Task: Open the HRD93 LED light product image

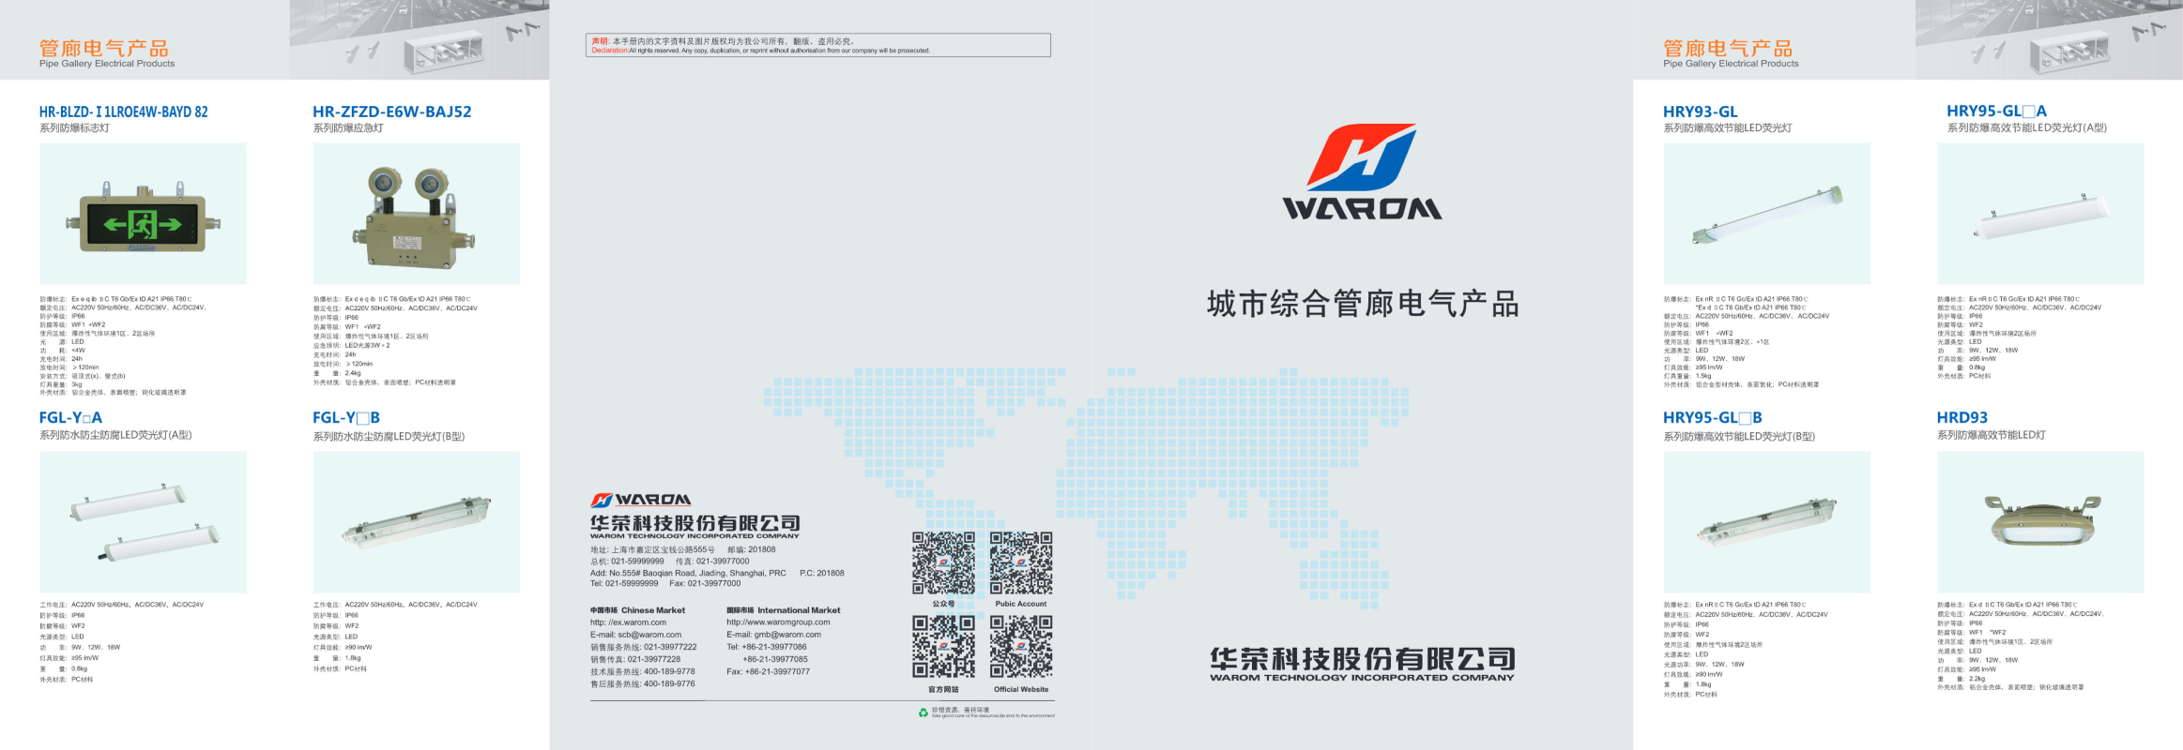Action: coord(2040,522)
